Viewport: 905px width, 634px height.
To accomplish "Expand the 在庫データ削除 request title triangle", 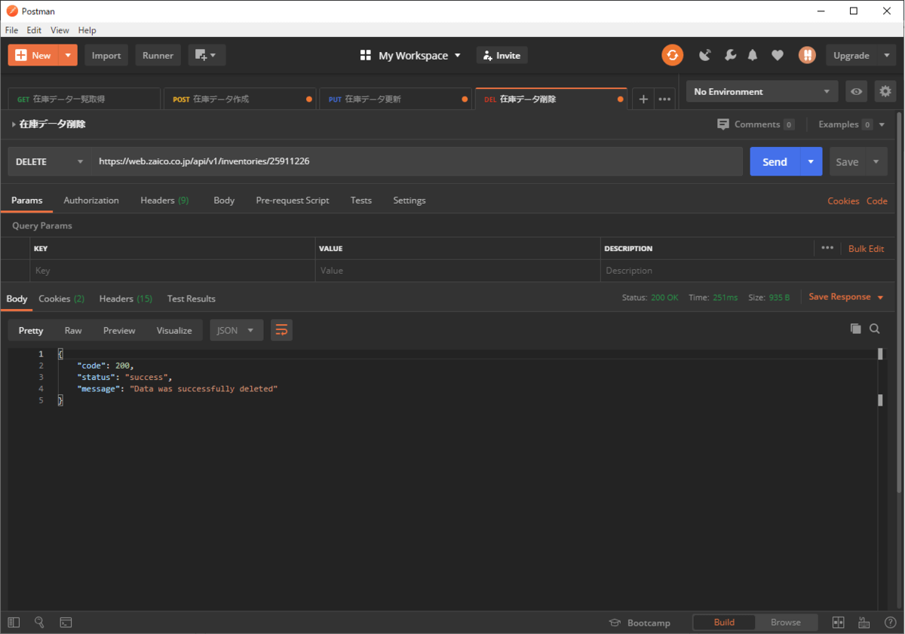I will pyautogui.click(x=14, y=124).
